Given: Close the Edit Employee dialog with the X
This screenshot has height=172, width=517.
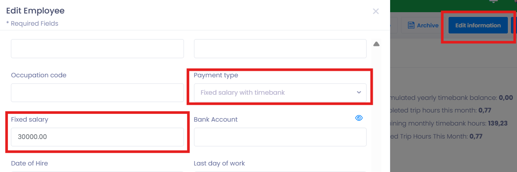Looking at the screenshot, I should pyautogui.click(x=376, y=11).
